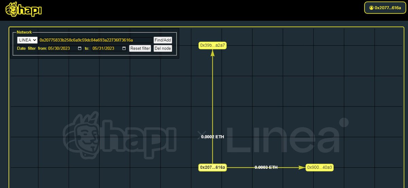Screen dimensions: 408x188
Task: Select node 0x207...616a in graph
Action: [213, 168]
